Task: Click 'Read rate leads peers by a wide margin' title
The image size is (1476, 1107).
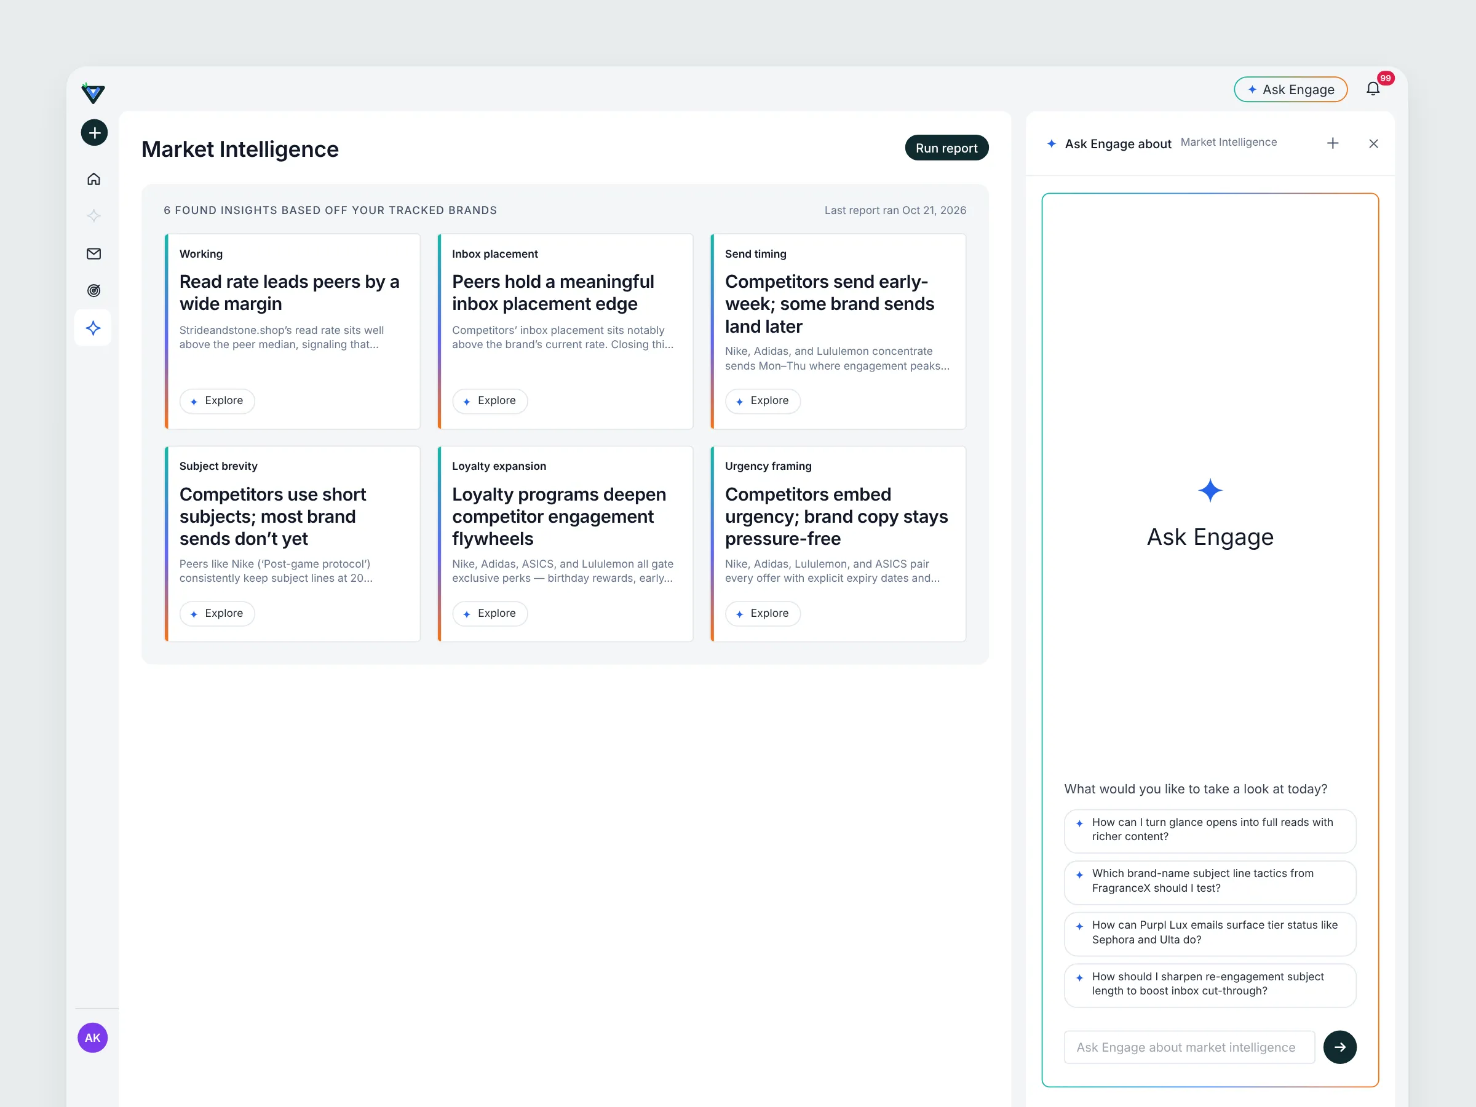Action: click(x=290, y=293)
